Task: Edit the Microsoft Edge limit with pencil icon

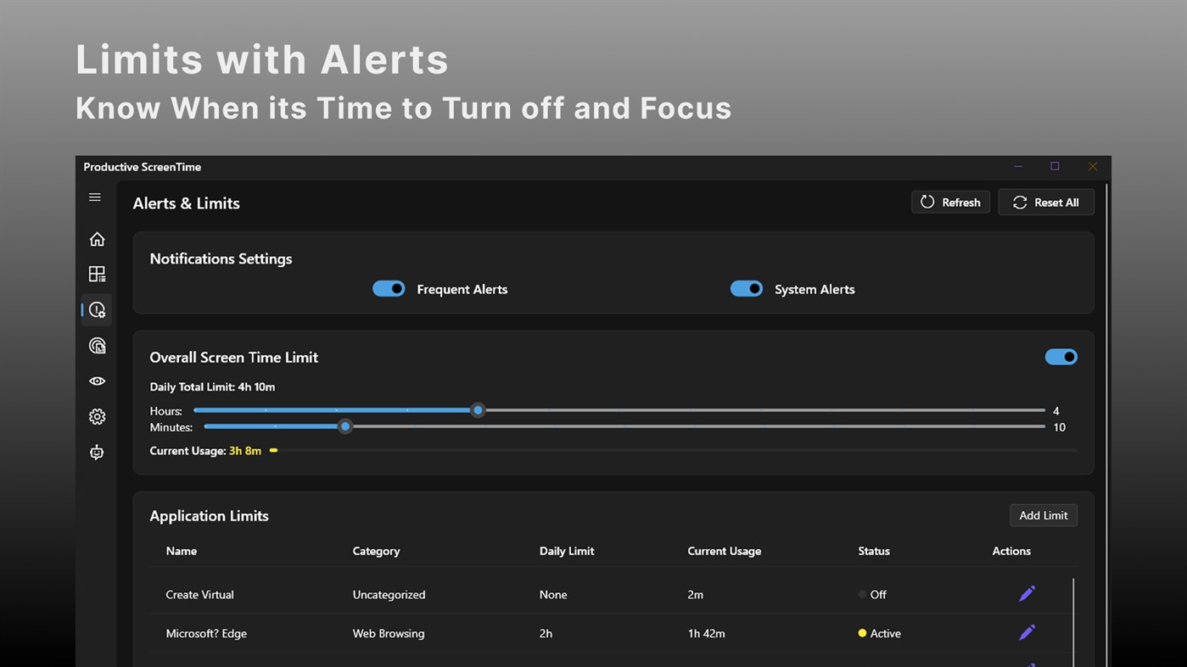Action: click(x=1027, y=632)
